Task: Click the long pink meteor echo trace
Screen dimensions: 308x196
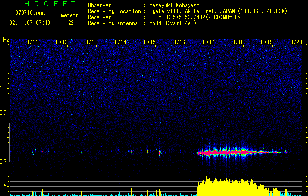Action: 243,152
